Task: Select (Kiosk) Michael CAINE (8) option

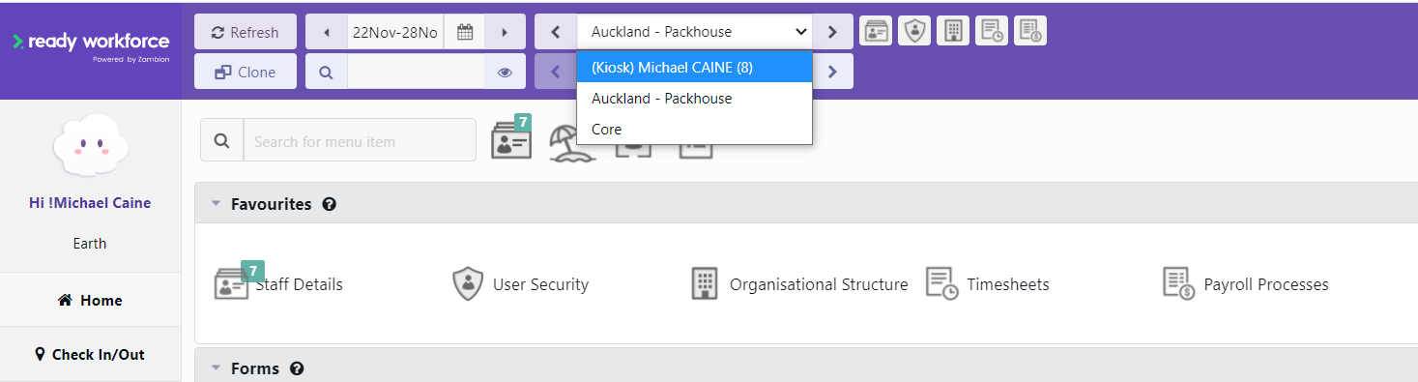Action: [694, 68]
